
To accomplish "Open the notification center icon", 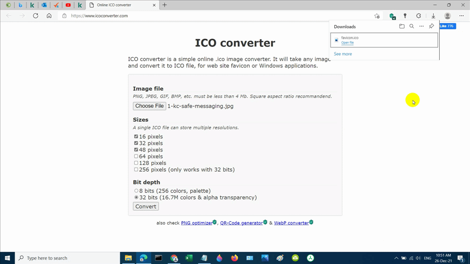I will click(461, 258).
